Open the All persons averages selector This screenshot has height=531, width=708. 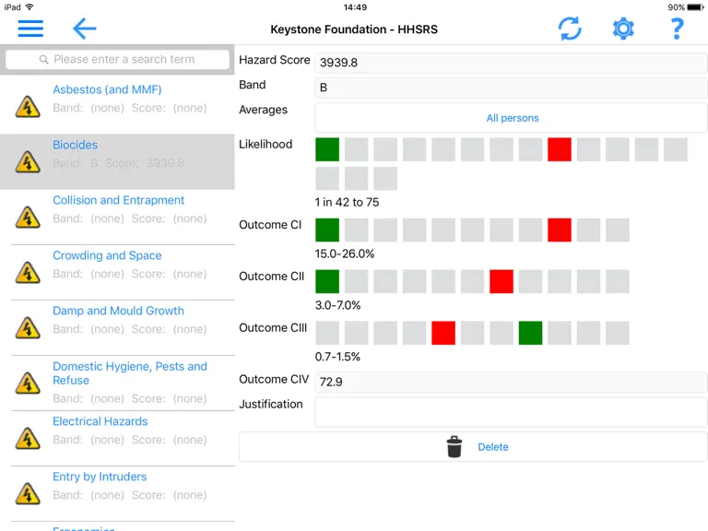pos(512,118)
